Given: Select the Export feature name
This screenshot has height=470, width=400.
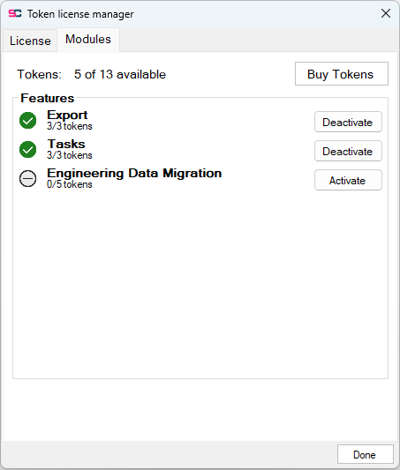Looking at the screenshot, I should pos(67,116).
